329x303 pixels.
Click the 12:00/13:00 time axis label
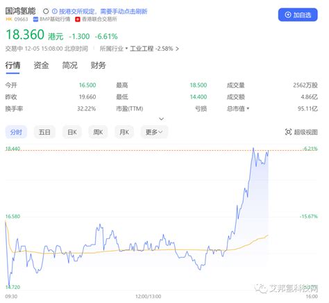tap(149, 297)
